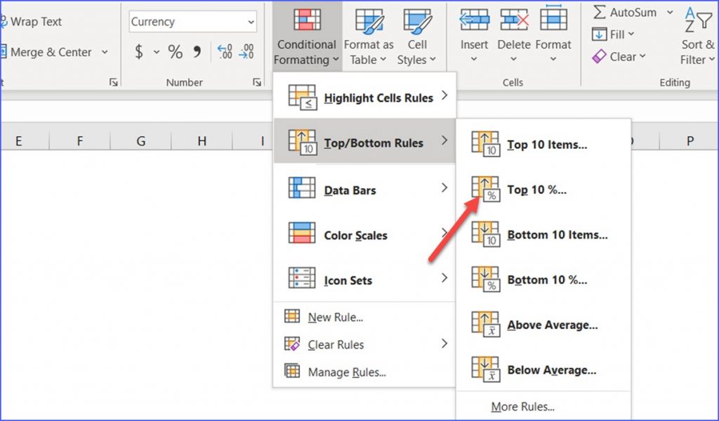
Task: Open the Number group dialog launcher
Action: (257, 83)
